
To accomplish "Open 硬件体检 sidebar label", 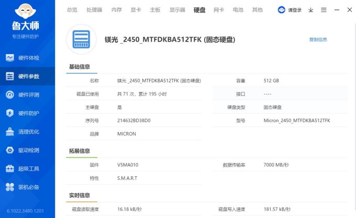I will pos(29,58).
